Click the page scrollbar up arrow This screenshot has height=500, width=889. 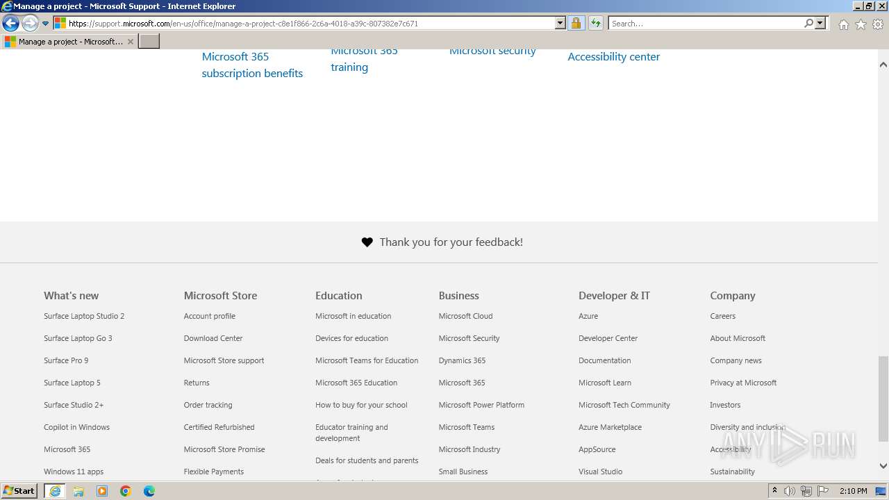tap(883, 65)
